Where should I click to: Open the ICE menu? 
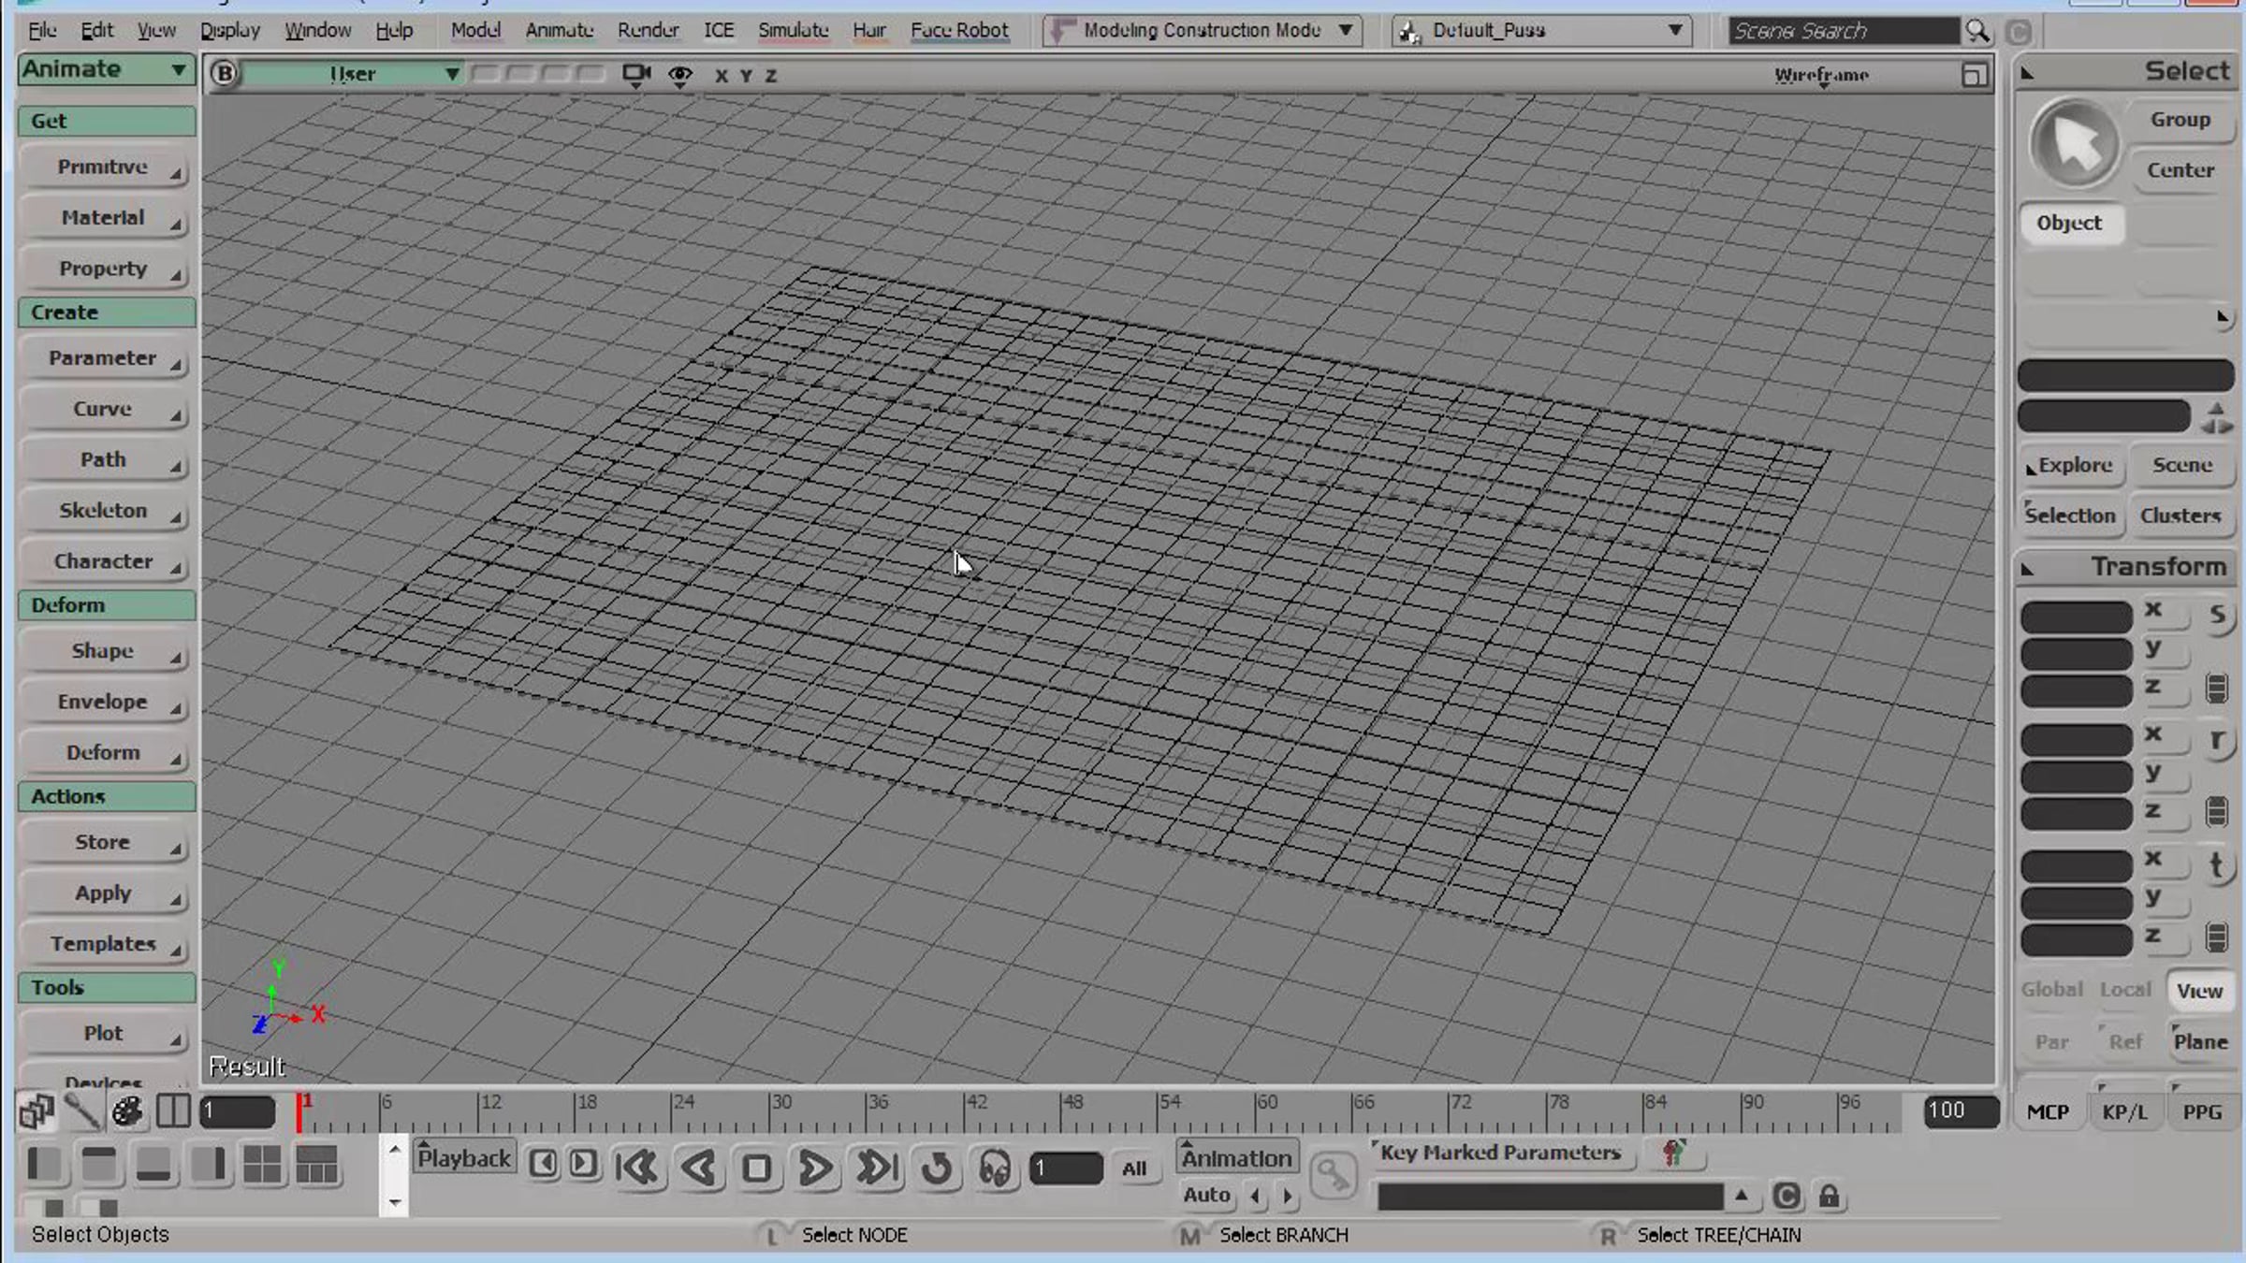click(x=719, y=31)
